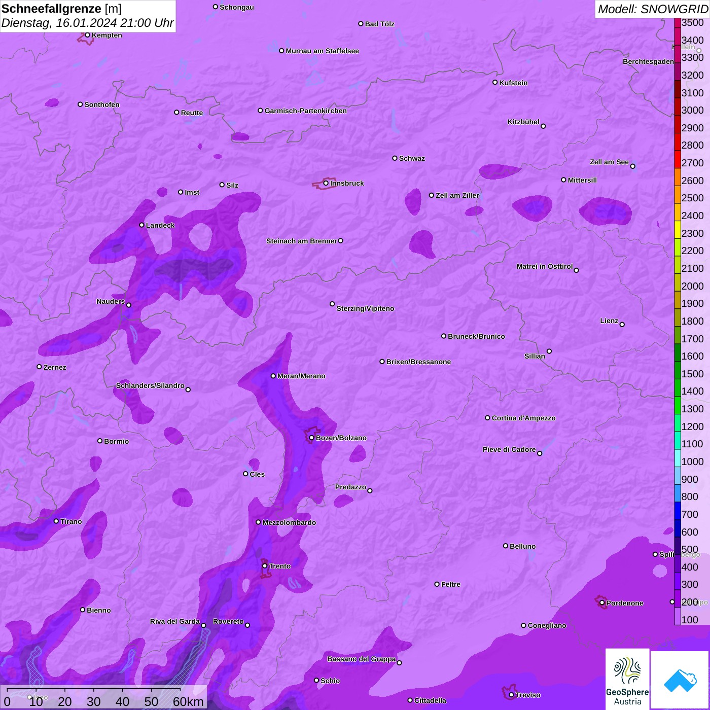Click the Treviso city label
Screen dimensions: 710x710
pyautogui.click(x=528, y=695)
